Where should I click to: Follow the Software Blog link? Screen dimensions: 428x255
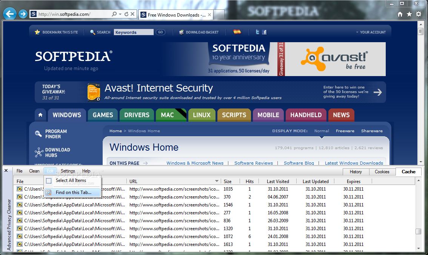pos(299,163)
